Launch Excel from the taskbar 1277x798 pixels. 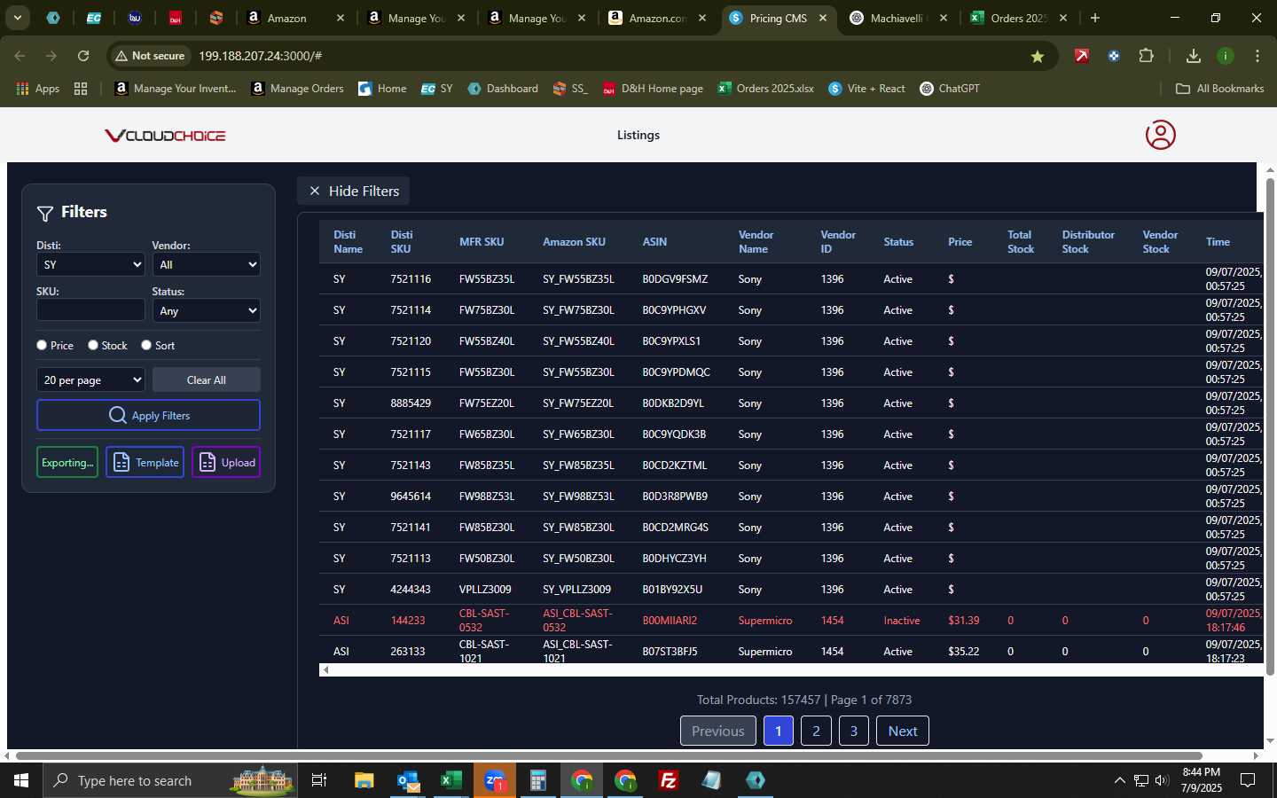pyautogui.click(x=451, y=780)
